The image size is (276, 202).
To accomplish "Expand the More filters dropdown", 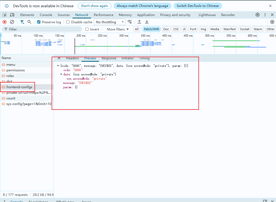I will click(x=118, y=29).
